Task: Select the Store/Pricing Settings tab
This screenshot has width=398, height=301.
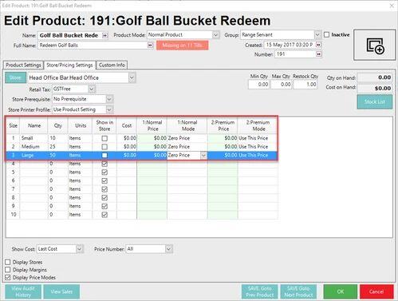Action: click(x=69, y=65)
